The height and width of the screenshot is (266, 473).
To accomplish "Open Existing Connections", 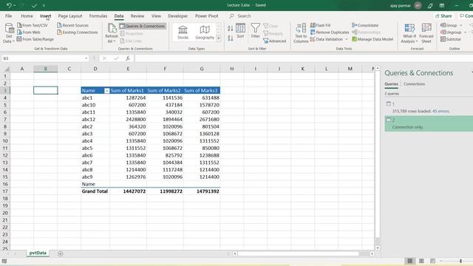I will click(77, 33).
